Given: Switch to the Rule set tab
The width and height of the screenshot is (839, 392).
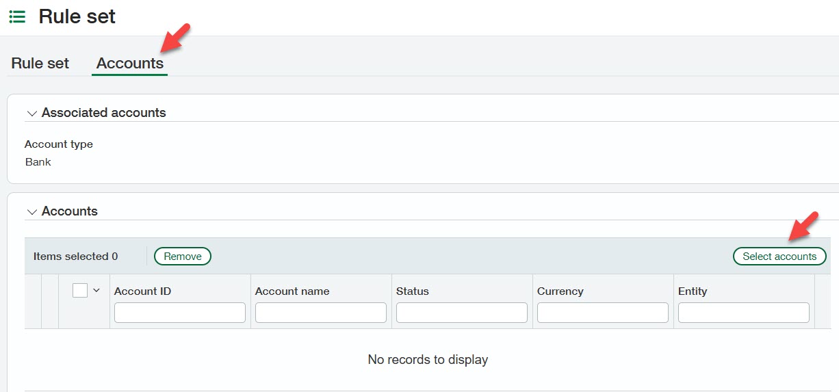Looking at the screenshot, I should 40,63.
